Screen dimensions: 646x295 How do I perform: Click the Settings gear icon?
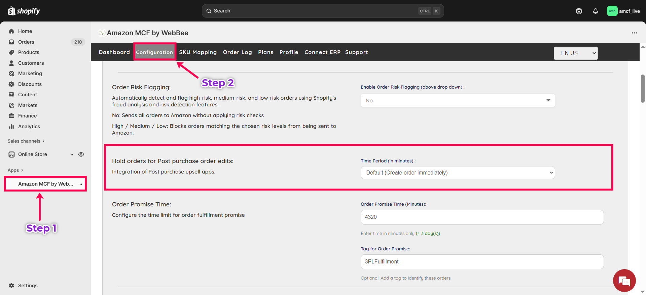11,286
